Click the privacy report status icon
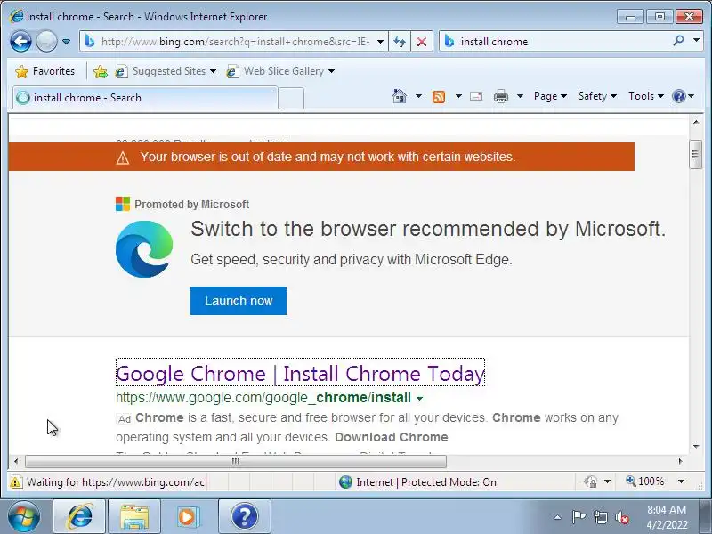 point(590,481)
